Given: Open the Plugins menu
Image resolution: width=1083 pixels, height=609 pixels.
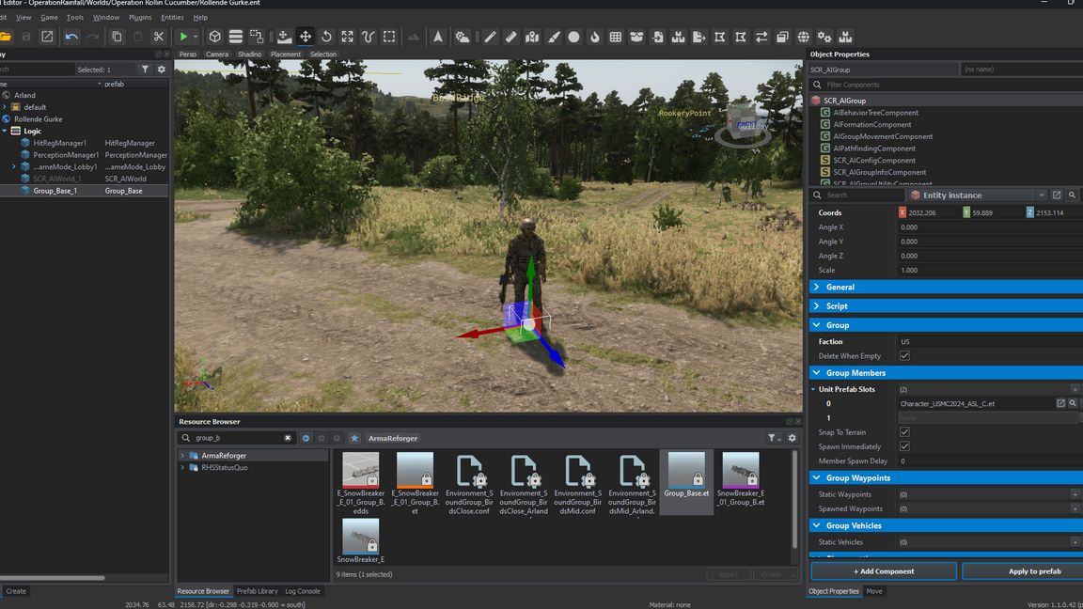Looking at the screenshot, I should click(140, 17).
